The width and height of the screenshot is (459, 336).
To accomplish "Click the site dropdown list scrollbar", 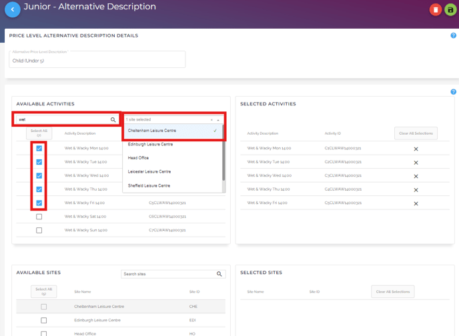I will pos(223,153).
